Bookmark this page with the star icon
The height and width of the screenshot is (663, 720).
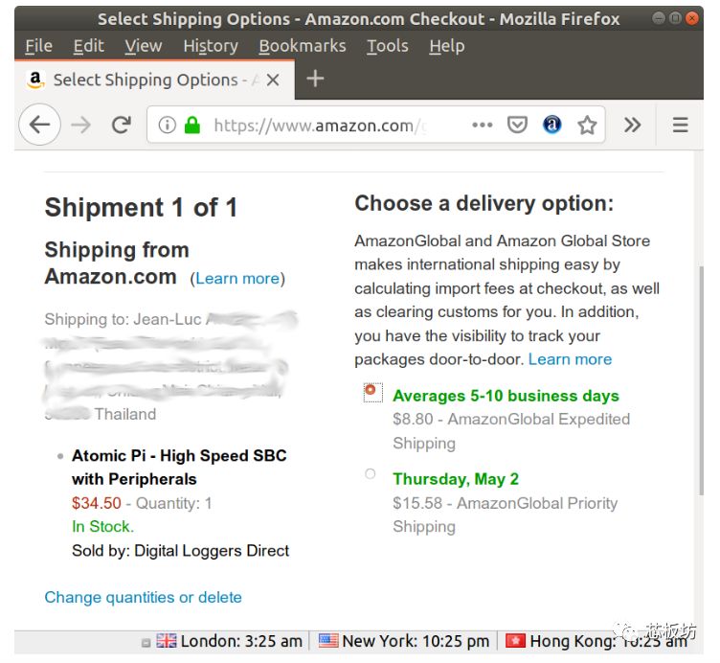(x=587, y=125)
